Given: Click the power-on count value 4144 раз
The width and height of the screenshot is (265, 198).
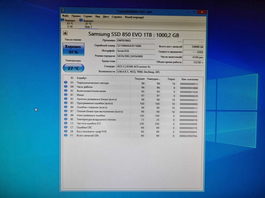Looking at the screenshot, I should tap(193, 57).
